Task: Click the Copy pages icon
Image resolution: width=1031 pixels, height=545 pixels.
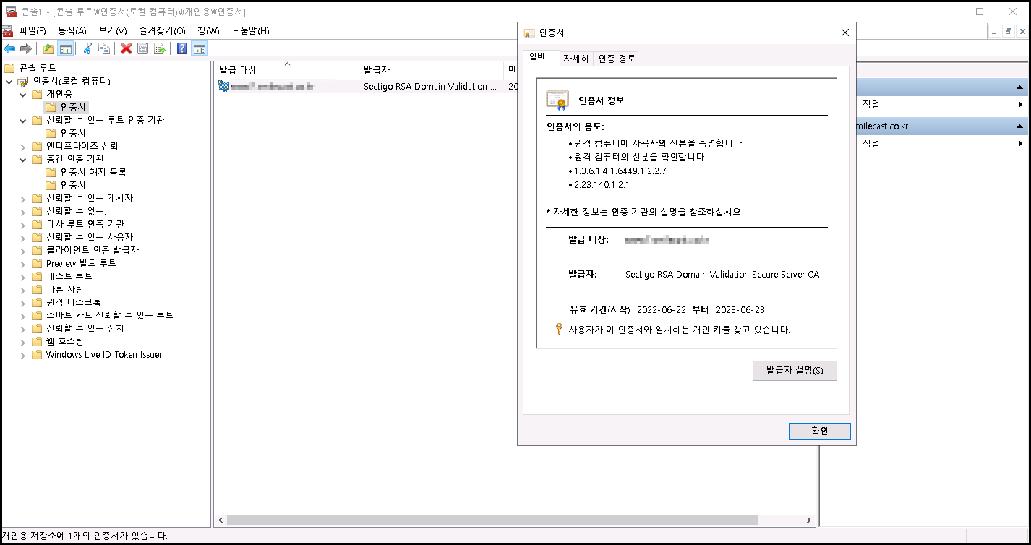Action: coord(104,48)
